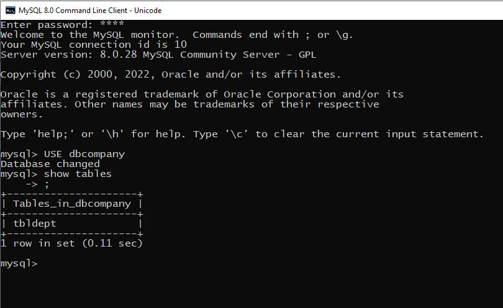Click the 'USE dbcompany' command text

[x=84, y=154]
